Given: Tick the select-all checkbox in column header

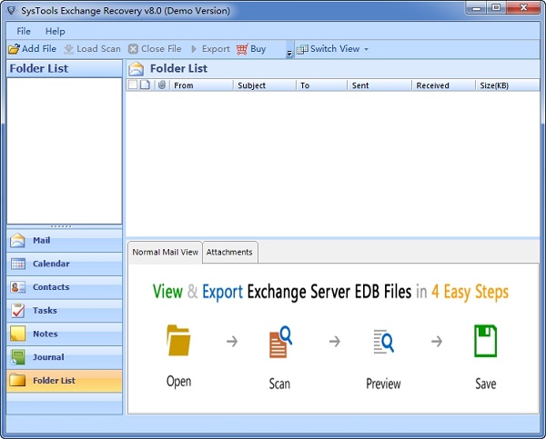Looking at the screenshot, I should (133, 85).
